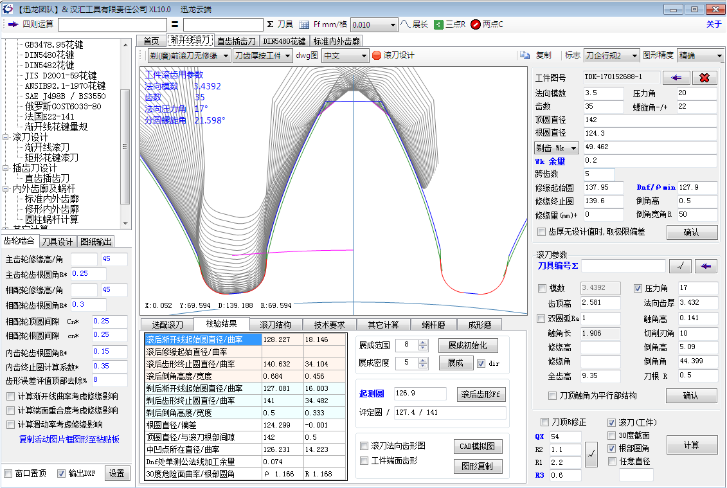Toggle the 刀顶R修正 checkbox
Screen dimensions: 727x488
(x=545, y=422)
